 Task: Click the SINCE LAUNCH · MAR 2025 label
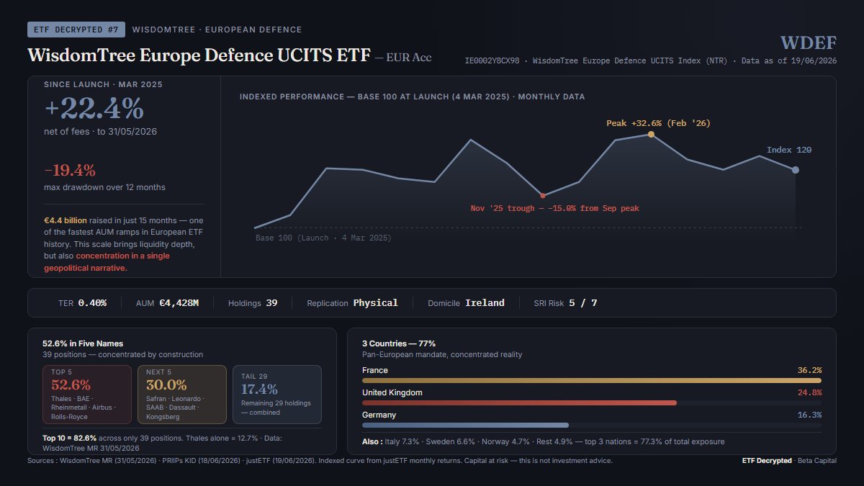click(x=103, y=84)
